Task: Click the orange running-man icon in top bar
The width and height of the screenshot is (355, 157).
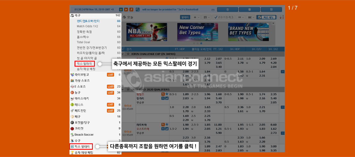Action: (x=131, y=10)
